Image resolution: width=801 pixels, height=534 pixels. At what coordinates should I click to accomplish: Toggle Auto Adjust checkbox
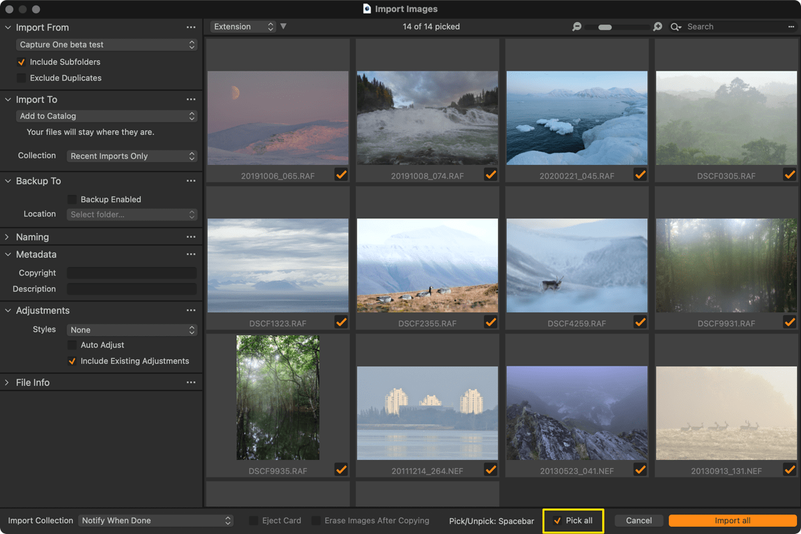(72, 345)
